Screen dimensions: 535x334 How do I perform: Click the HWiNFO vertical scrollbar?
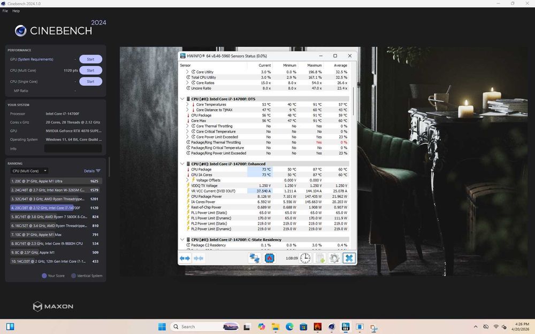tap(354, 101)
